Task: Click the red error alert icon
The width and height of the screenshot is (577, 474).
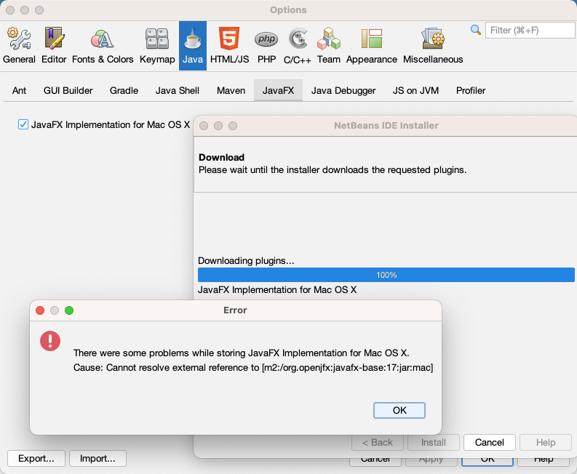Action: pyautogui.click(x=50, y=341)
